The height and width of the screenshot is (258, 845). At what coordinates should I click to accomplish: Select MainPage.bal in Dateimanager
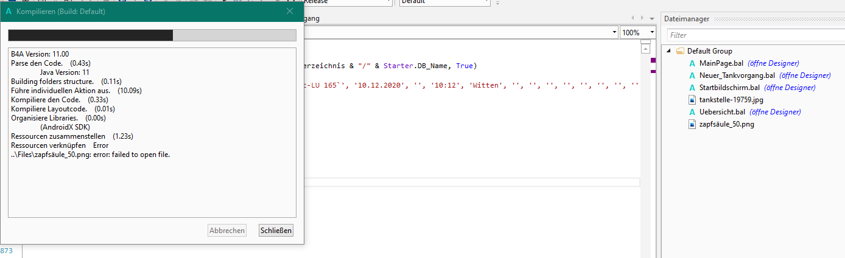(x=721, y=63)
